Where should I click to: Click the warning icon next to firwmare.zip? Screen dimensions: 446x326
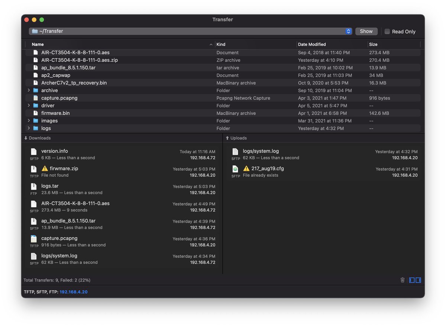[x=45, y=169]
